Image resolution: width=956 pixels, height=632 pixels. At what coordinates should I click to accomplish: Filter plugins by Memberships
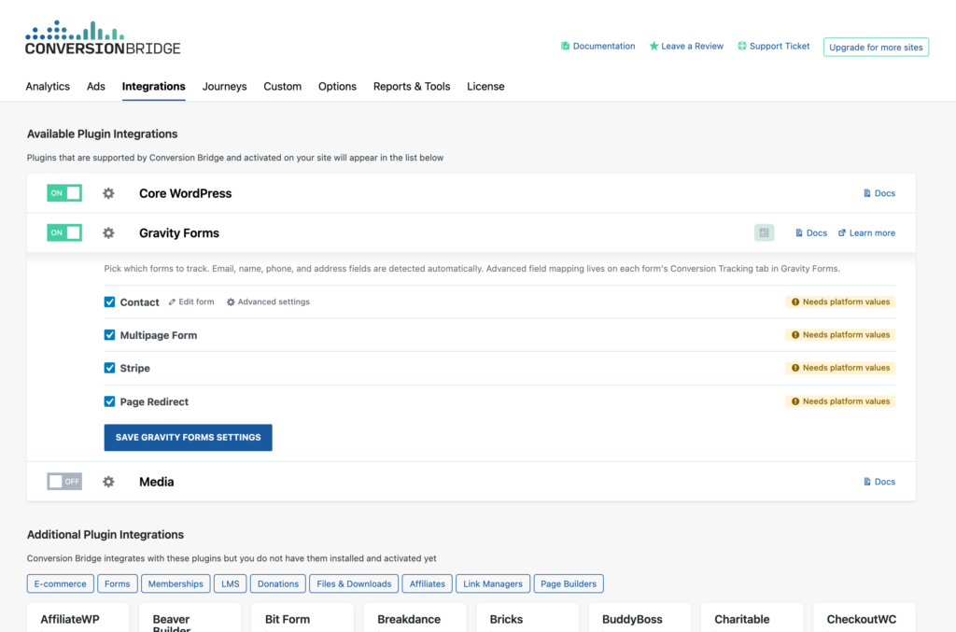click(x=176, y=583)
